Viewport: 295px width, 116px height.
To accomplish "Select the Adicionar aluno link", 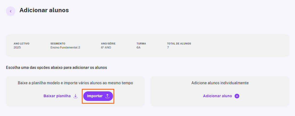I will [218, 96].
